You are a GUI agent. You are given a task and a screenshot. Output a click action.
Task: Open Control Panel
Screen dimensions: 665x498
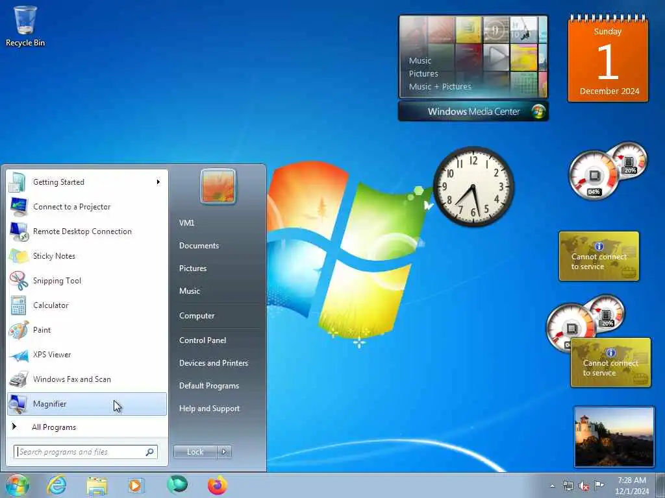tap(203, 340)
